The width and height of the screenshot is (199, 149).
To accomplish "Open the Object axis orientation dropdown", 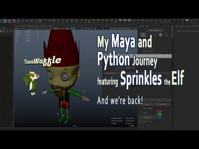I will point(148,112).
